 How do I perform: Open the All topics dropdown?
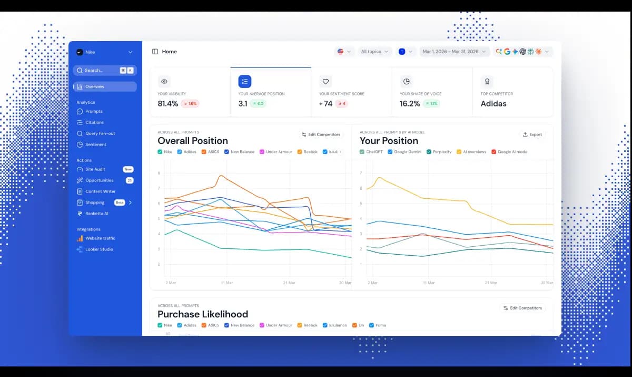374,52
